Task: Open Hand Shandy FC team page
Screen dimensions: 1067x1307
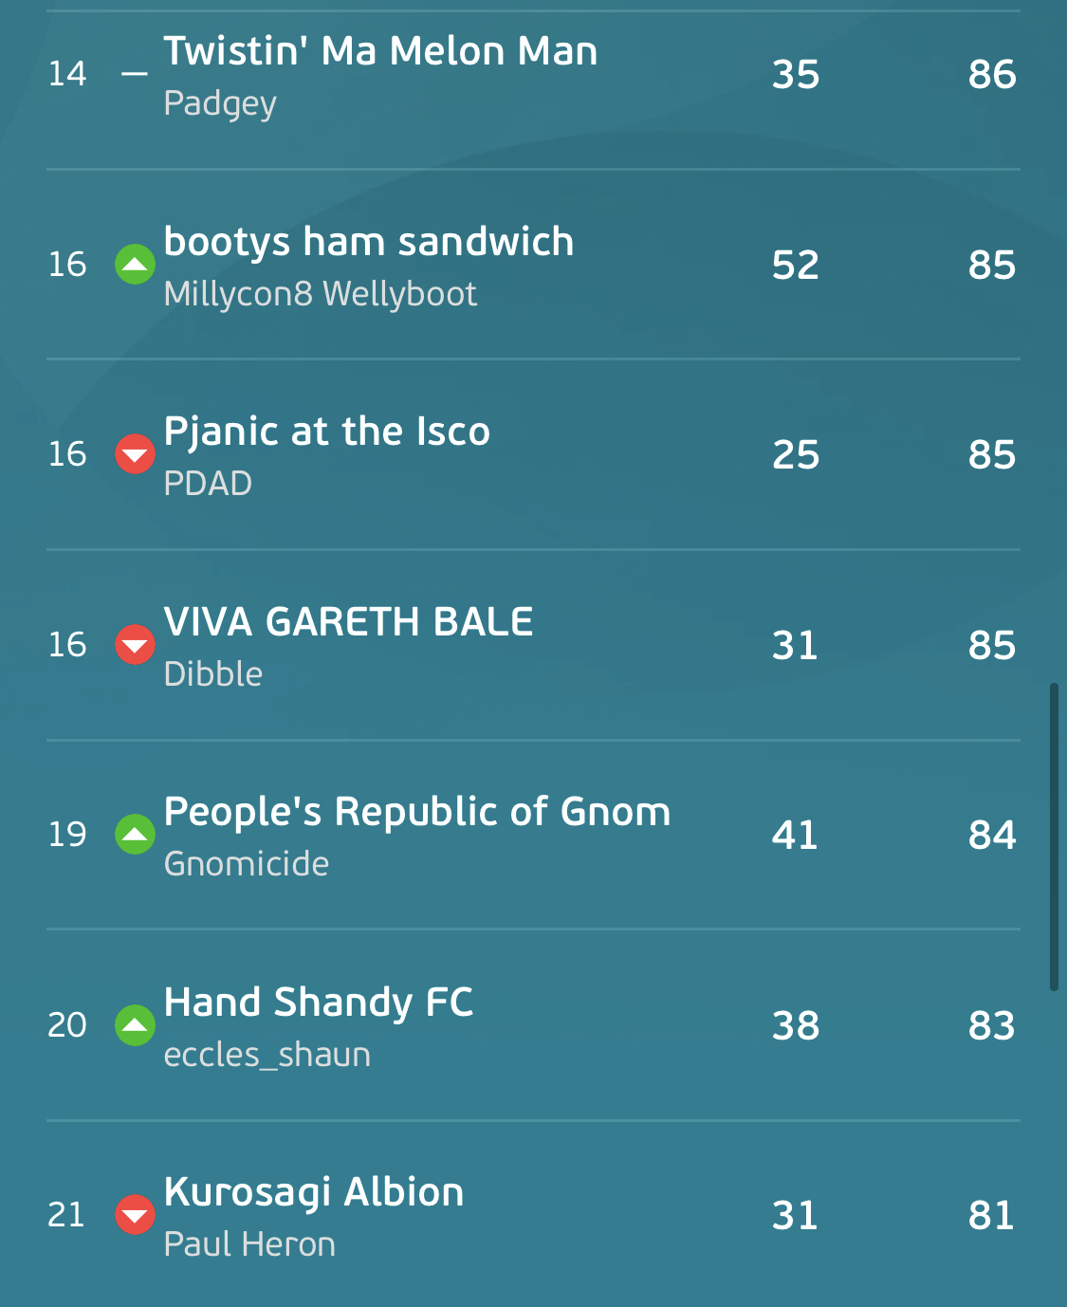Action: (x=319, y=1003)
